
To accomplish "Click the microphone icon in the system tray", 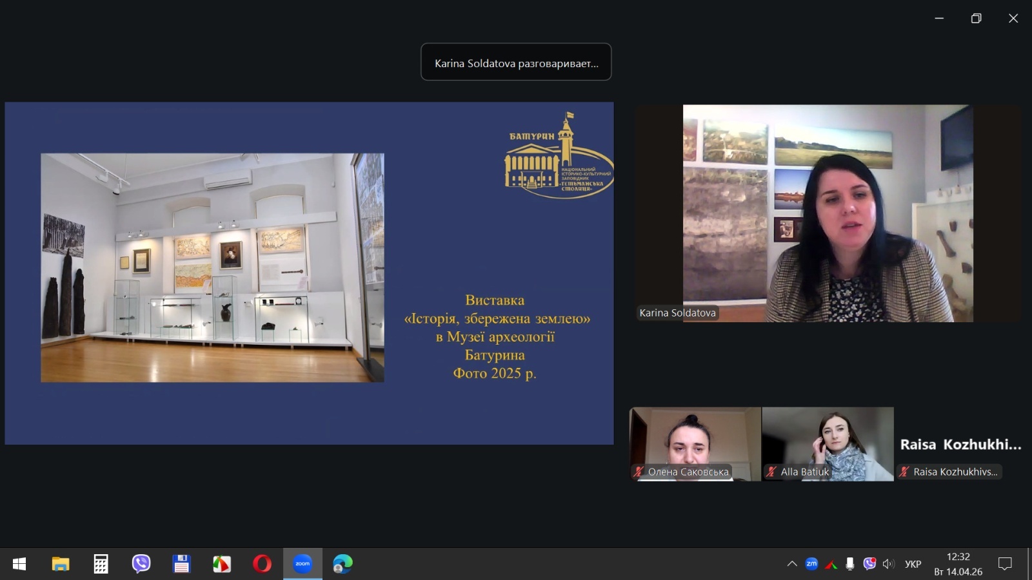I will [x=850, y=564].
